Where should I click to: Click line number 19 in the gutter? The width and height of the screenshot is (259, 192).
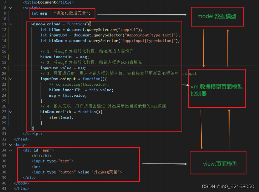(4, 68)
